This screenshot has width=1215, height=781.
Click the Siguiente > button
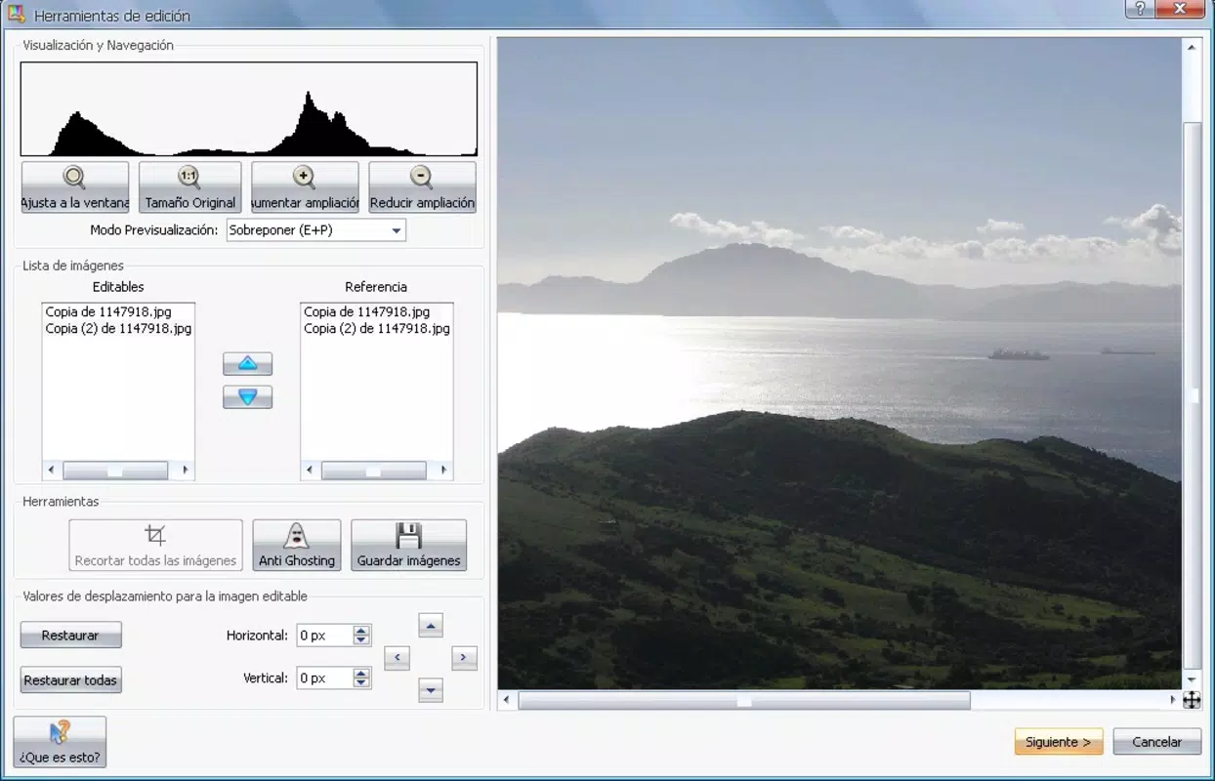1059,742
